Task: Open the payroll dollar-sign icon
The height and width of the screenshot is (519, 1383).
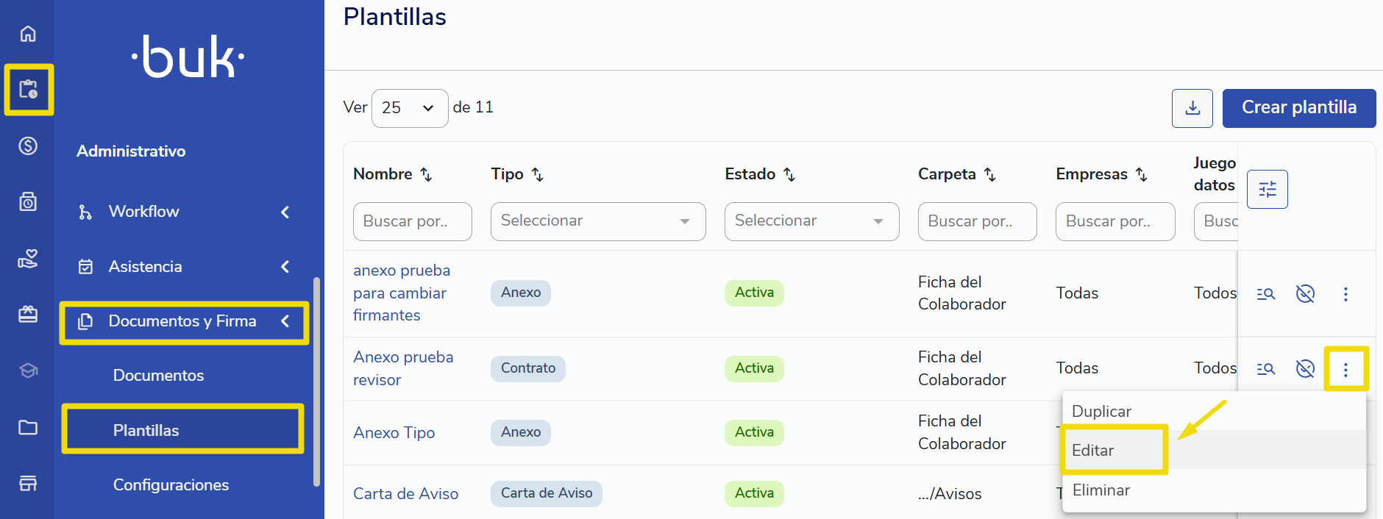Action: pyautogui.click(x=28, y=146)
